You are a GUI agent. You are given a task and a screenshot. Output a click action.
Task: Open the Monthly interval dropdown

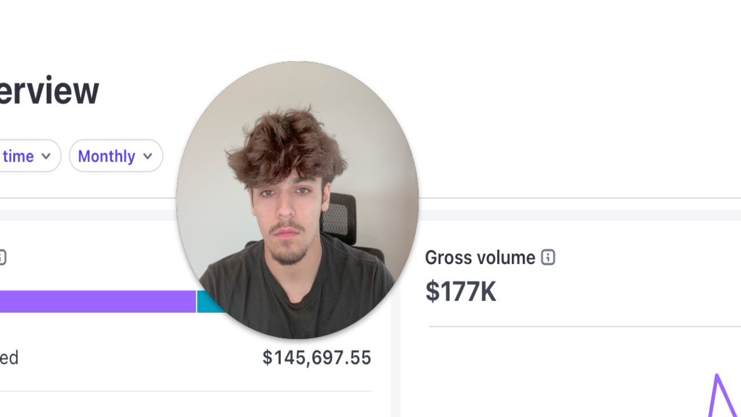(x=116, y=156)
